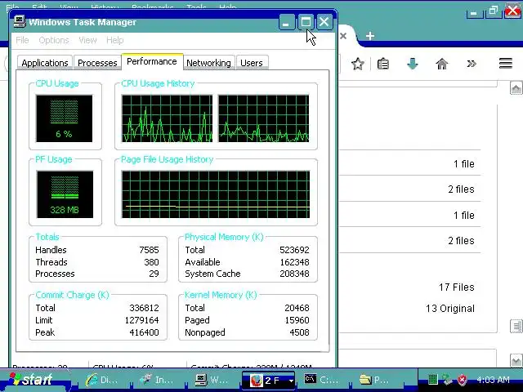The image size is (523, 392).
Task: Click Kernel Memory Paged 15960
Action: click(x=297, y=320)
